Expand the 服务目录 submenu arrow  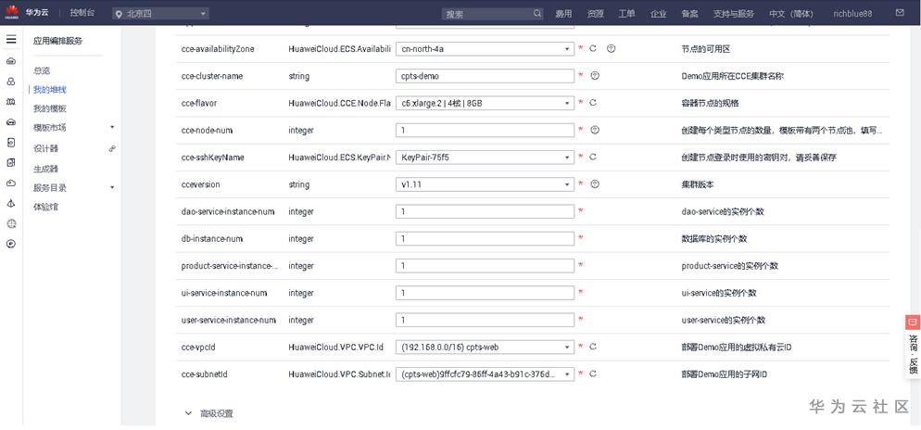click(x=112, y=187)
